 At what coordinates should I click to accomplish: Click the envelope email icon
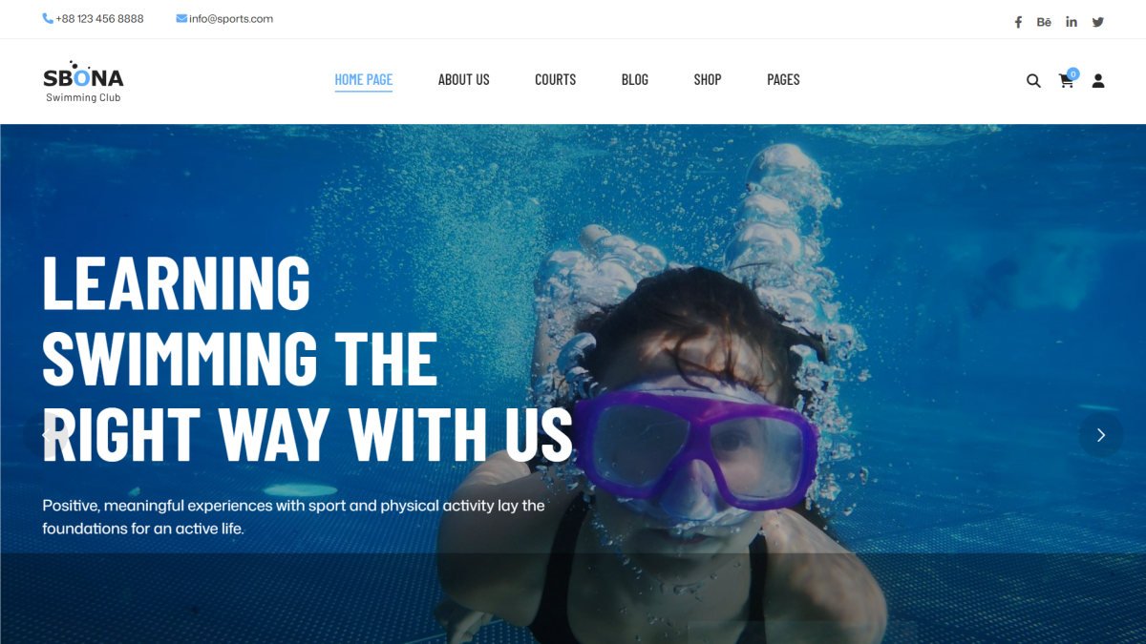[181, 18]
